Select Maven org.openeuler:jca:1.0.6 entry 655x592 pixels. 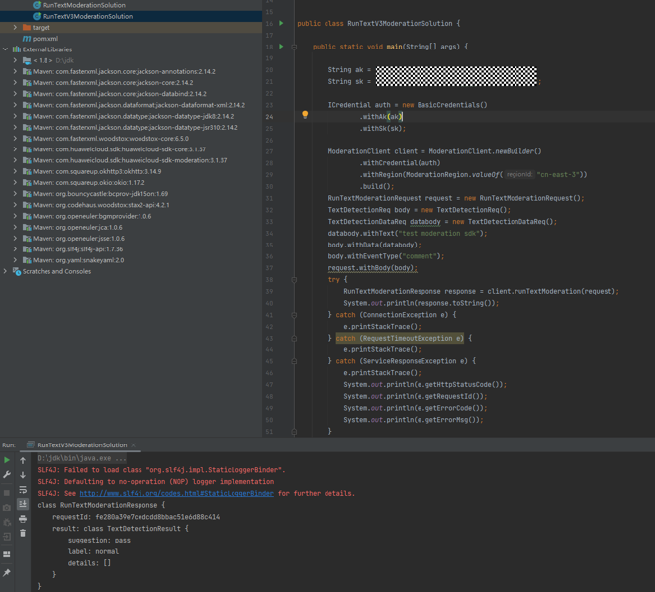point(77,227)
